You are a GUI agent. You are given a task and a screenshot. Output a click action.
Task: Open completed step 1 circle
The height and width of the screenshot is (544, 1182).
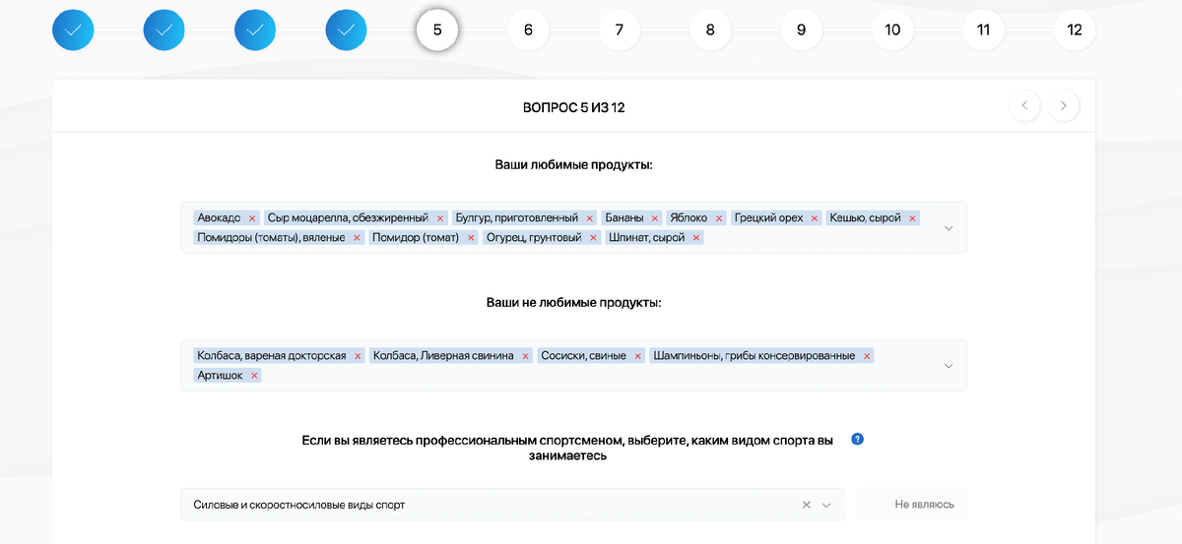74,30
